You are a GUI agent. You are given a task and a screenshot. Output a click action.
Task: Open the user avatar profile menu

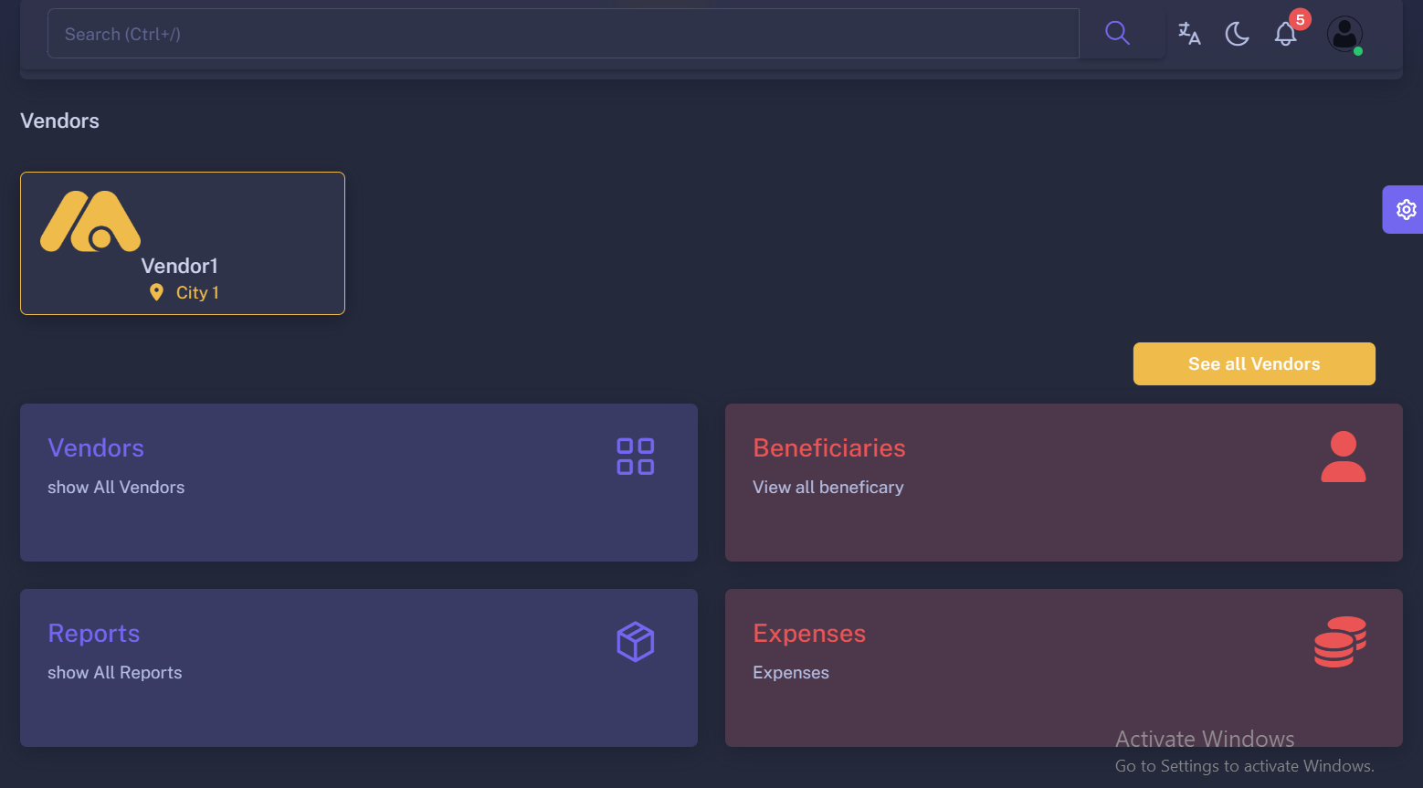click(1344, 34)
